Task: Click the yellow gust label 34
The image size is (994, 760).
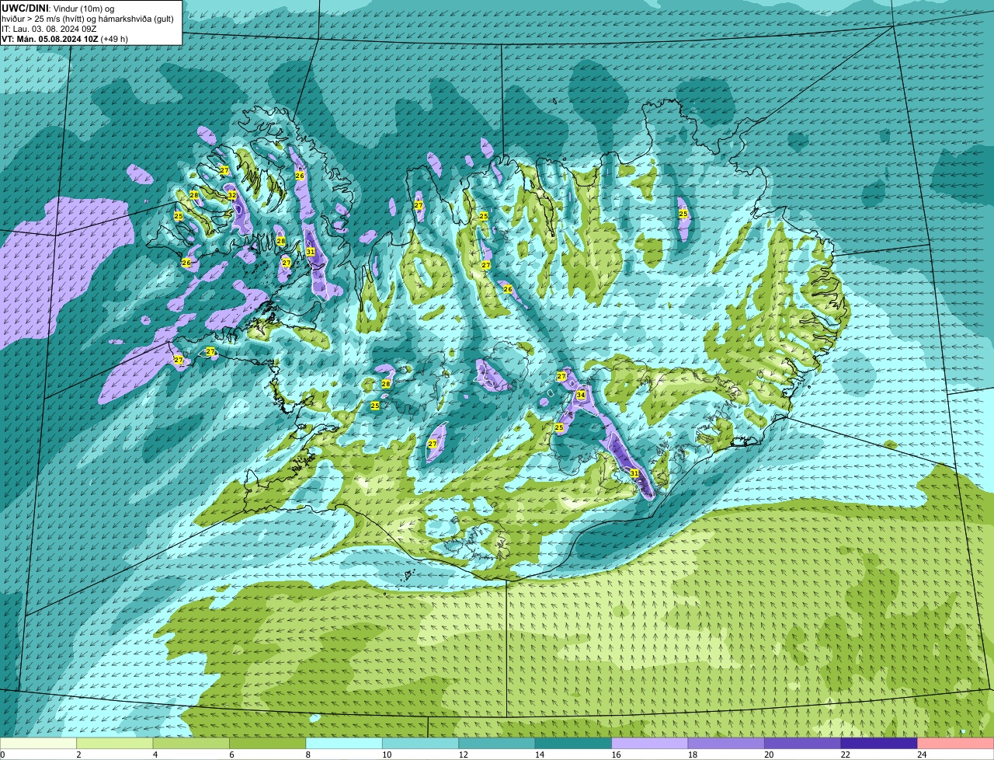Action: point(581,395)
